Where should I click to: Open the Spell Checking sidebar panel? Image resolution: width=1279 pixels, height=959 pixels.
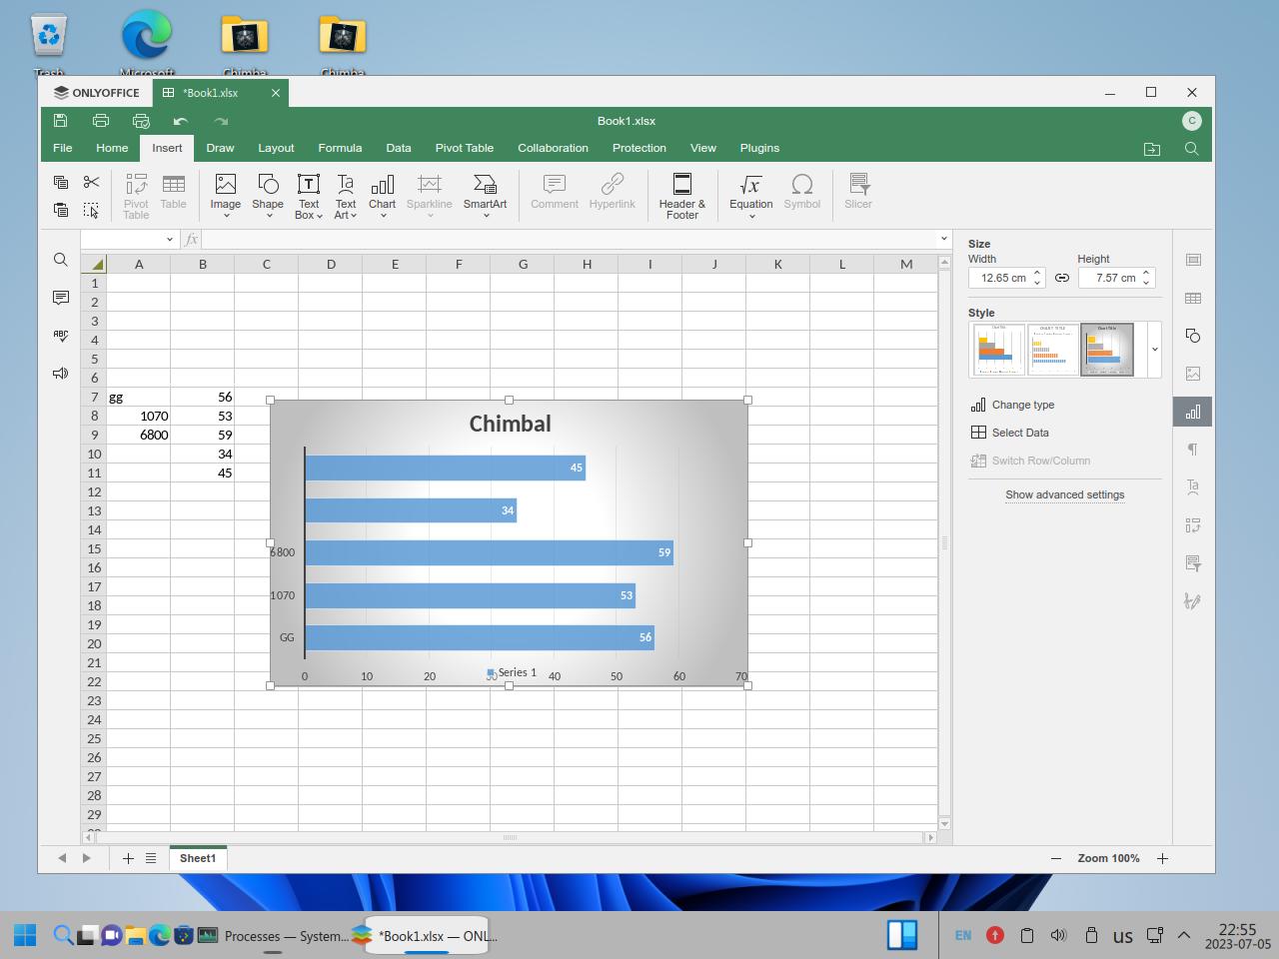(x=61, y=336)
